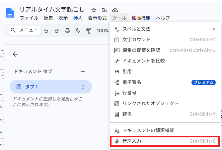Click the Google Docs home icon
The image size is (222, 150).
click(x=10, y=13)
